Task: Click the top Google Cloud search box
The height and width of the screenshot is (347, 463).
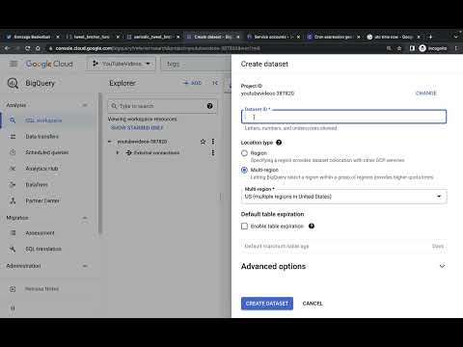Action: tap(196, 64)
